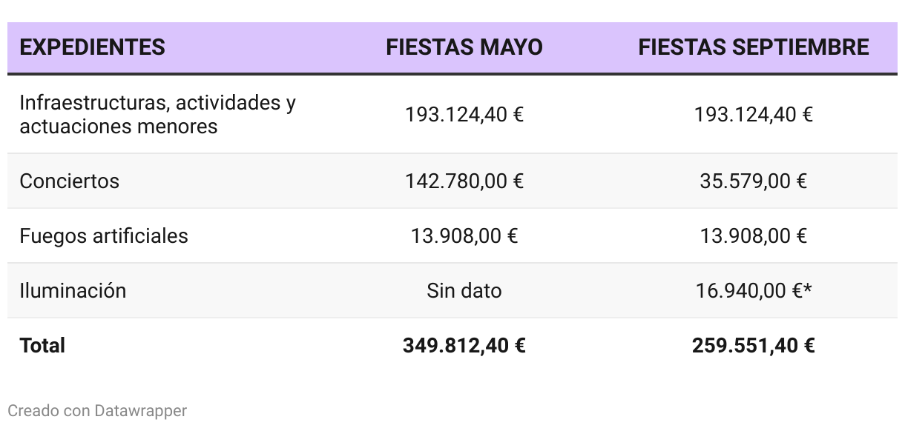Select Fuegos artificiales amount under Fiestas Mayo
The width and height of the screenshot is (905, 428).
point(464,236)
